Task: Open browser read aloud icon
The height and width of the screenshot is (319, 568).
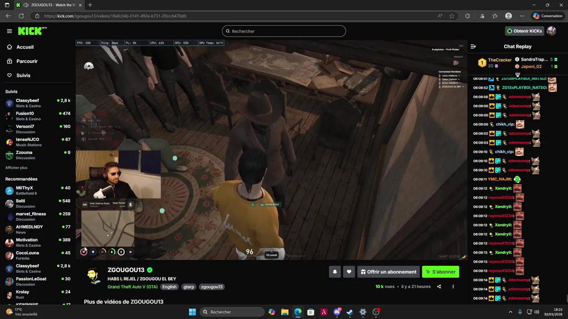Action: tap(440, 16)
